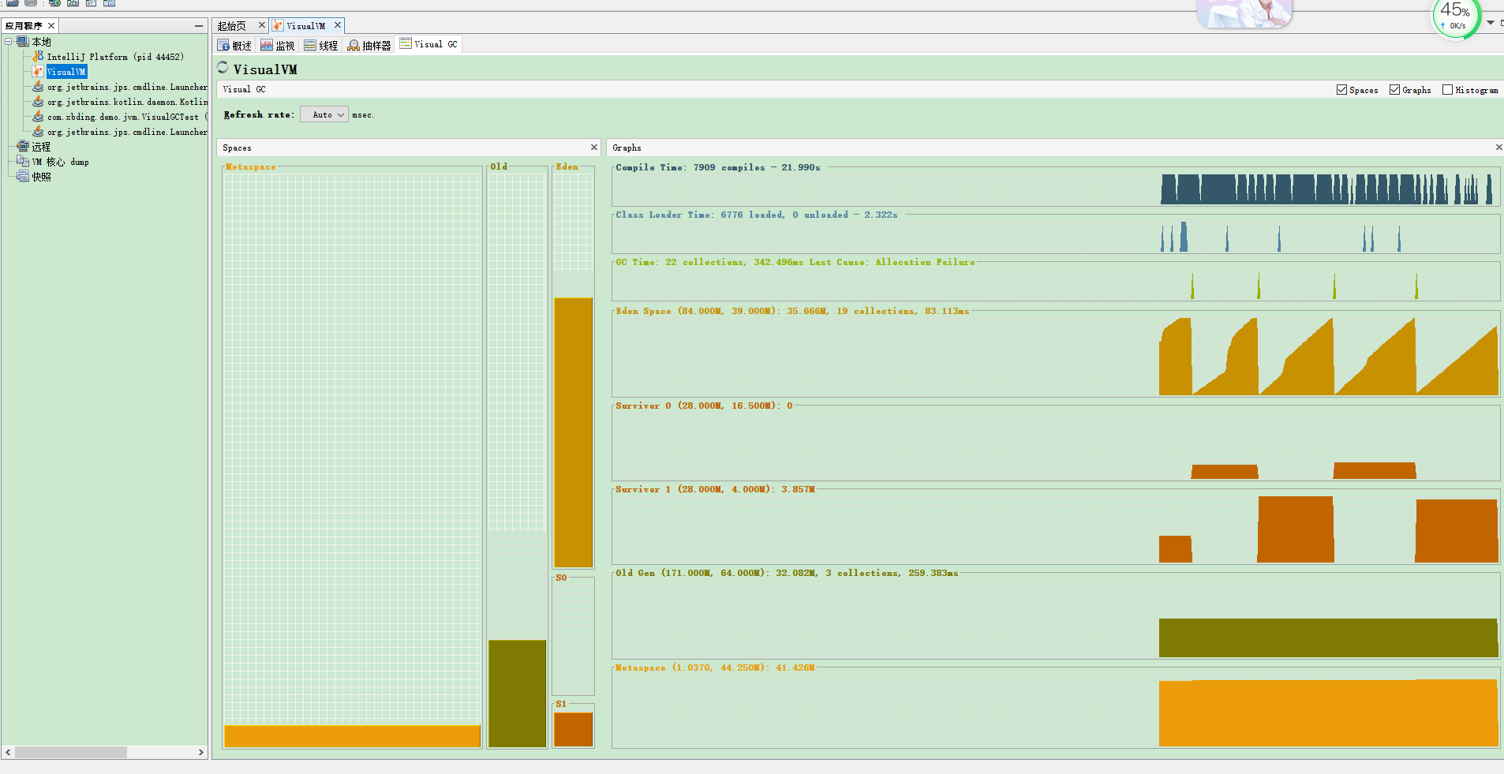Click the "GC Time: 22 collections" label
The height and width of the screenshot is (774, 1504).
[x=681, y=262]
